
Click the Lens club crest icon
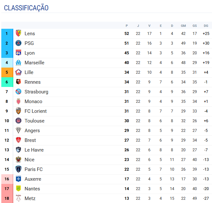point(18,33)
